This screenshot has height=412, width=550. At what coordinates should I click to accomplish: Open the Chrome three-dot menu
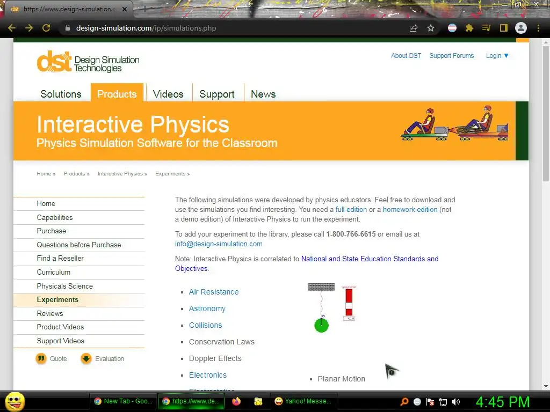tap(538, 28)
